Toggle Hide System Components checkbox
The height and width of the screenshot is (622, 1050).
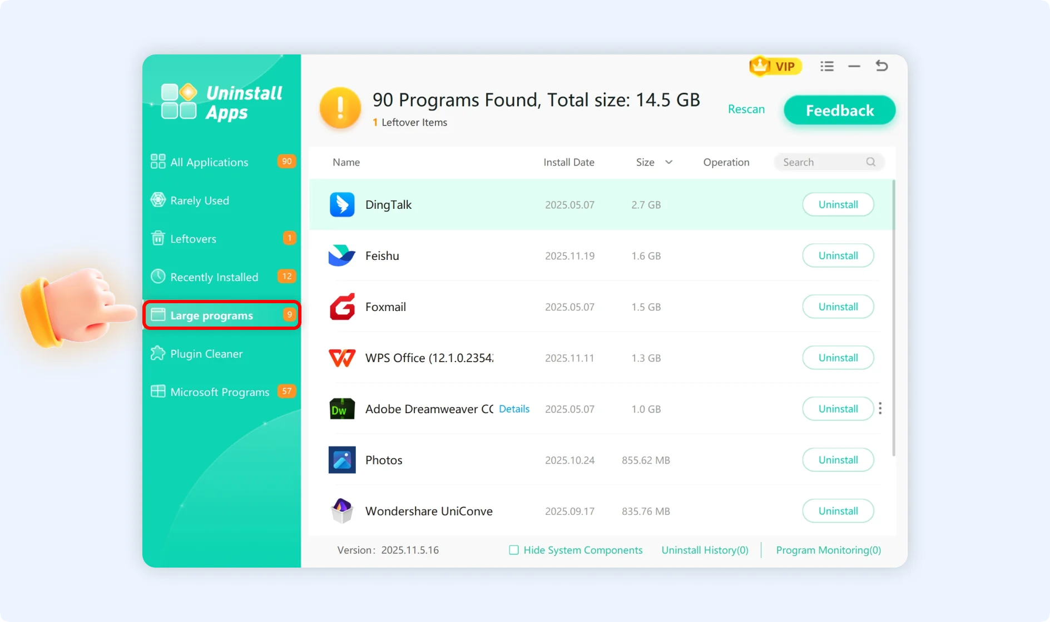pyautogui.click(x=514, y=550)
